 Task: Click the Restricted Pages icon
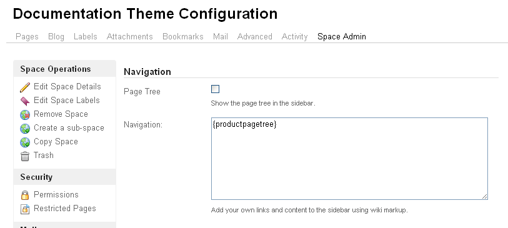coord(25,209)
